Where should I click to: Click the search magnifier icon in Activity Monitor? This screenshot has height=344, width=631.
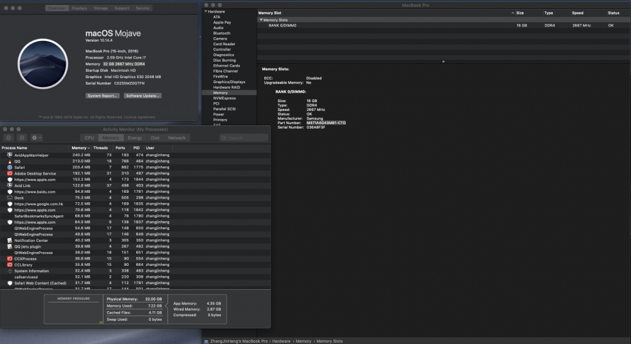(x=224, y=138)
